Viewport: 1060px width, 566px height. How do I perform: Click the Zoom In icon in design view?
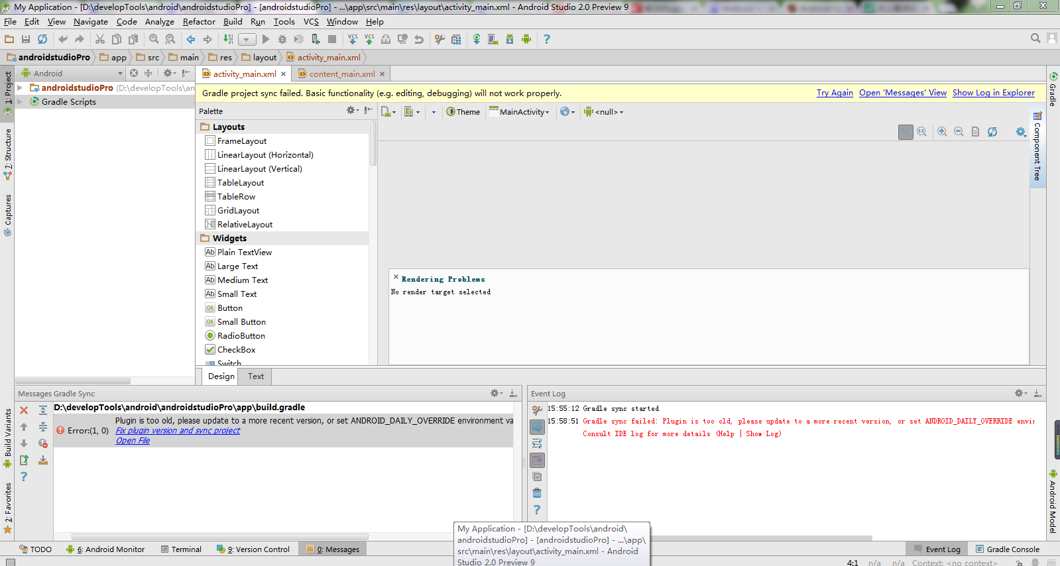click(942, 132)
